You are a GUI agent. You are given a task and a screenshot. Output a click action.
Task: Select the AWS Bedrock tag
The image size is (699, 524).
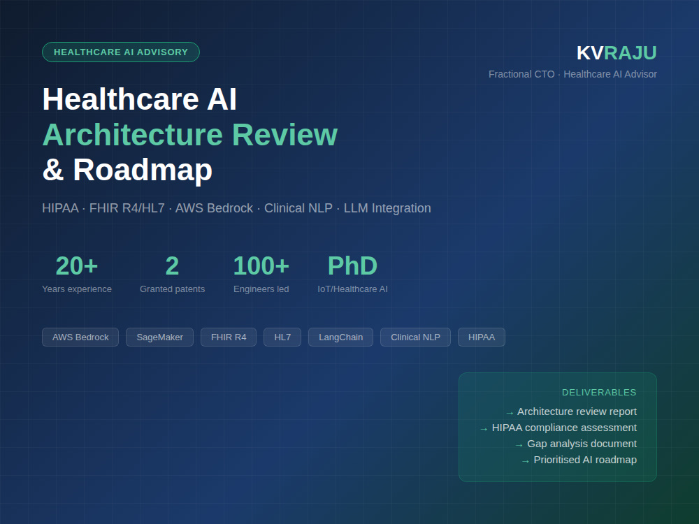pyautogui.click(x=80, y=337)
